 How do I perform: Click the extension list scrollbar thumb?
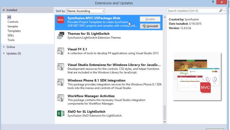point(165,112)
